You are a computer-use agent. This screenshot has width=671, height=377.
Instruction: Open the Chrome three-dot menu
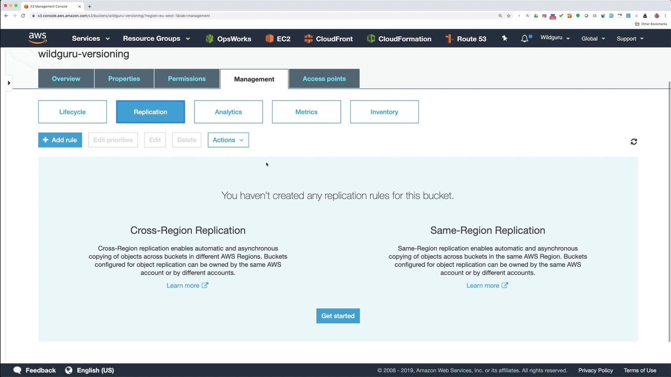click(x=665, y=16)
